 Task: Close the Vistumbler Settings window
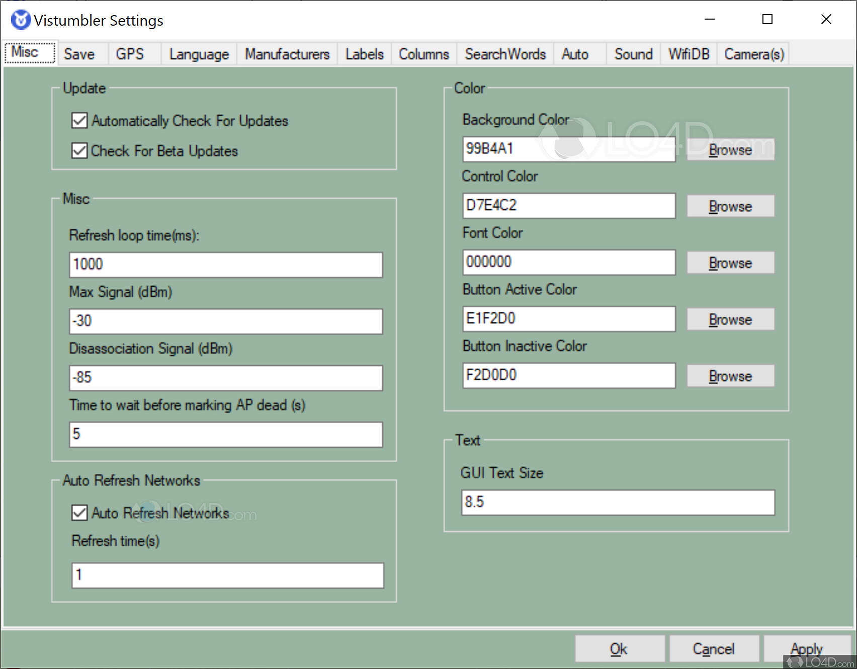pyautogui.click(x=826, y=20)
